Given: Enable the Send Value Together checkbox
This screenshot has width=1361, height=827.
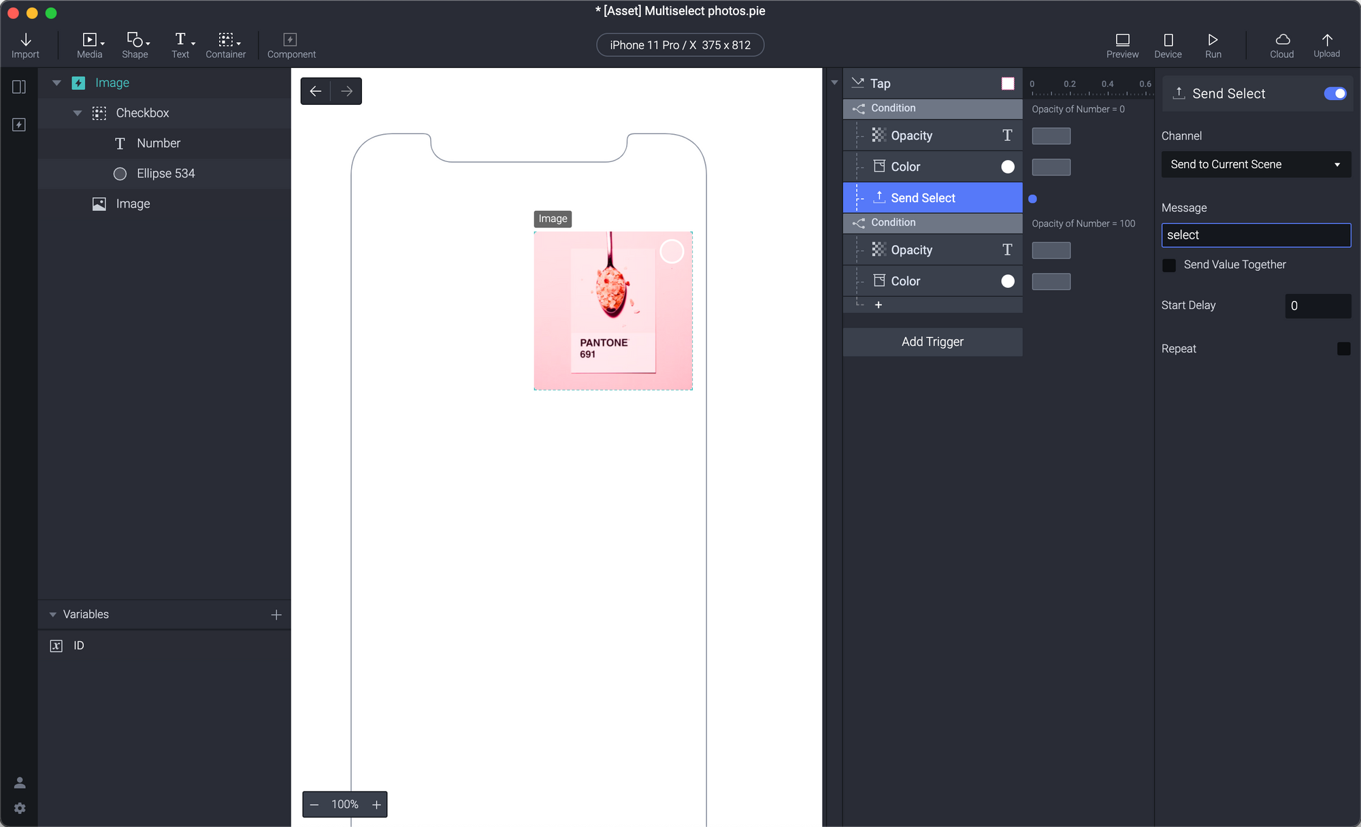Looking at the screenshot, I should point(1169,265).
